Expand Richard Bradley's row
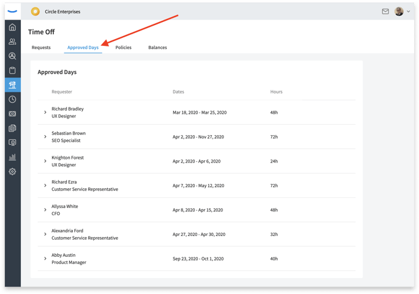Viewport: 419px width, 294px height. (x=45, y=112)
